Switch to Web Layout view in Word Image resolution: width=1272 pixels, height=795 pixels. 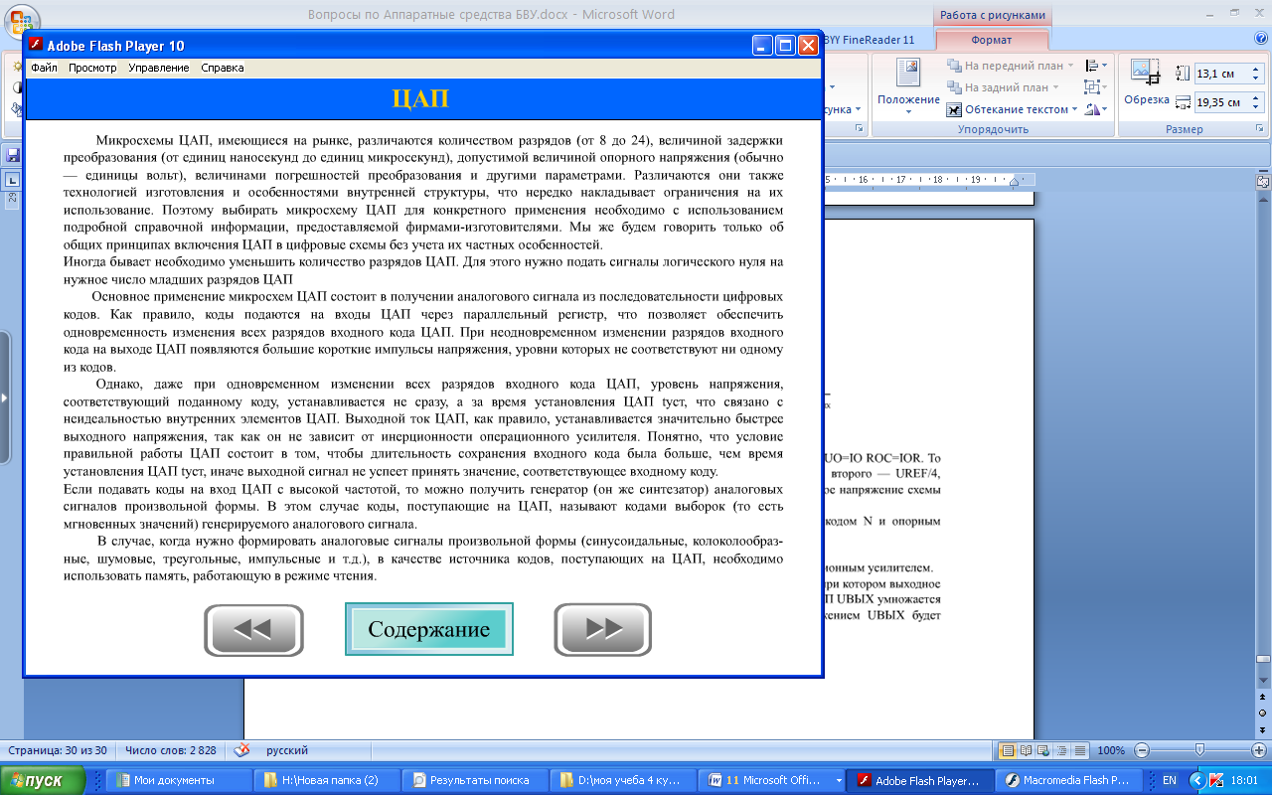click(x=1043, y=750)
